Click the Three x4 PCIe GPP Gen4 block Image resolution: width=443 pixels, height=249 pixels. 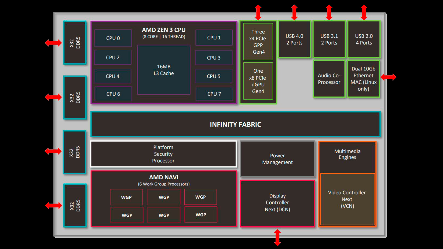258,42
